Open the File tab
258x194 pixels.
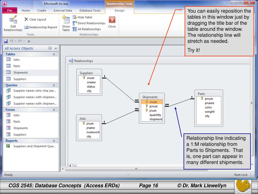[10, 10]
